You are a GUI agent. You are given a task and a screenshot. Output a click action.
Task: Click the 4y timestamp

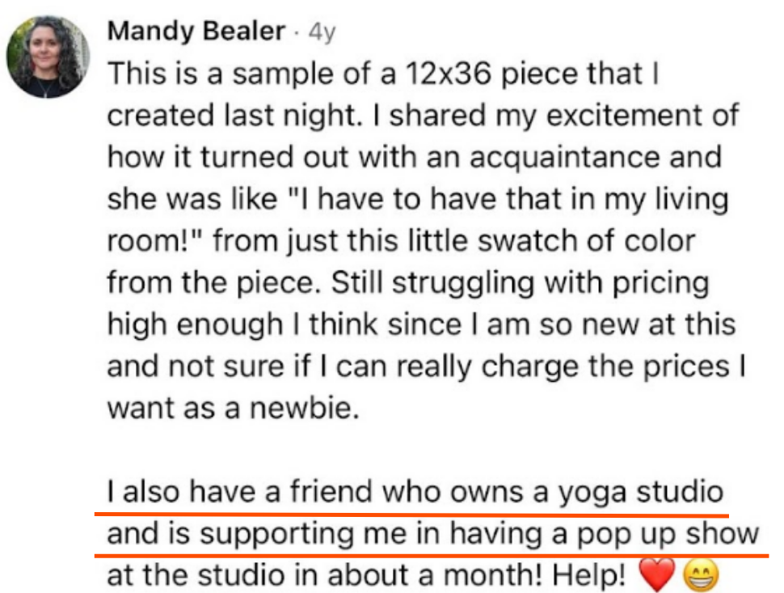pos(322,32)
